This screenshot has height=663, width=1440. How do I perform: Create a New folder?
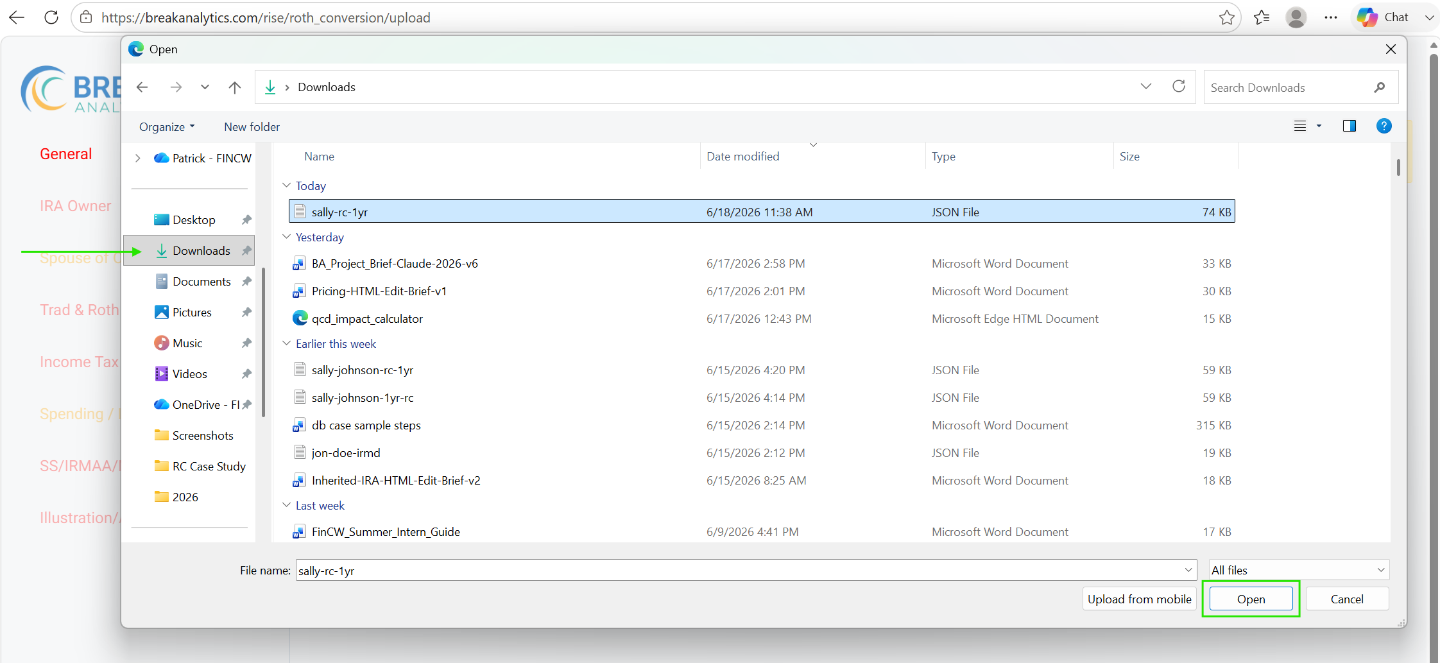pyautogui.click(x=252, y=126)
